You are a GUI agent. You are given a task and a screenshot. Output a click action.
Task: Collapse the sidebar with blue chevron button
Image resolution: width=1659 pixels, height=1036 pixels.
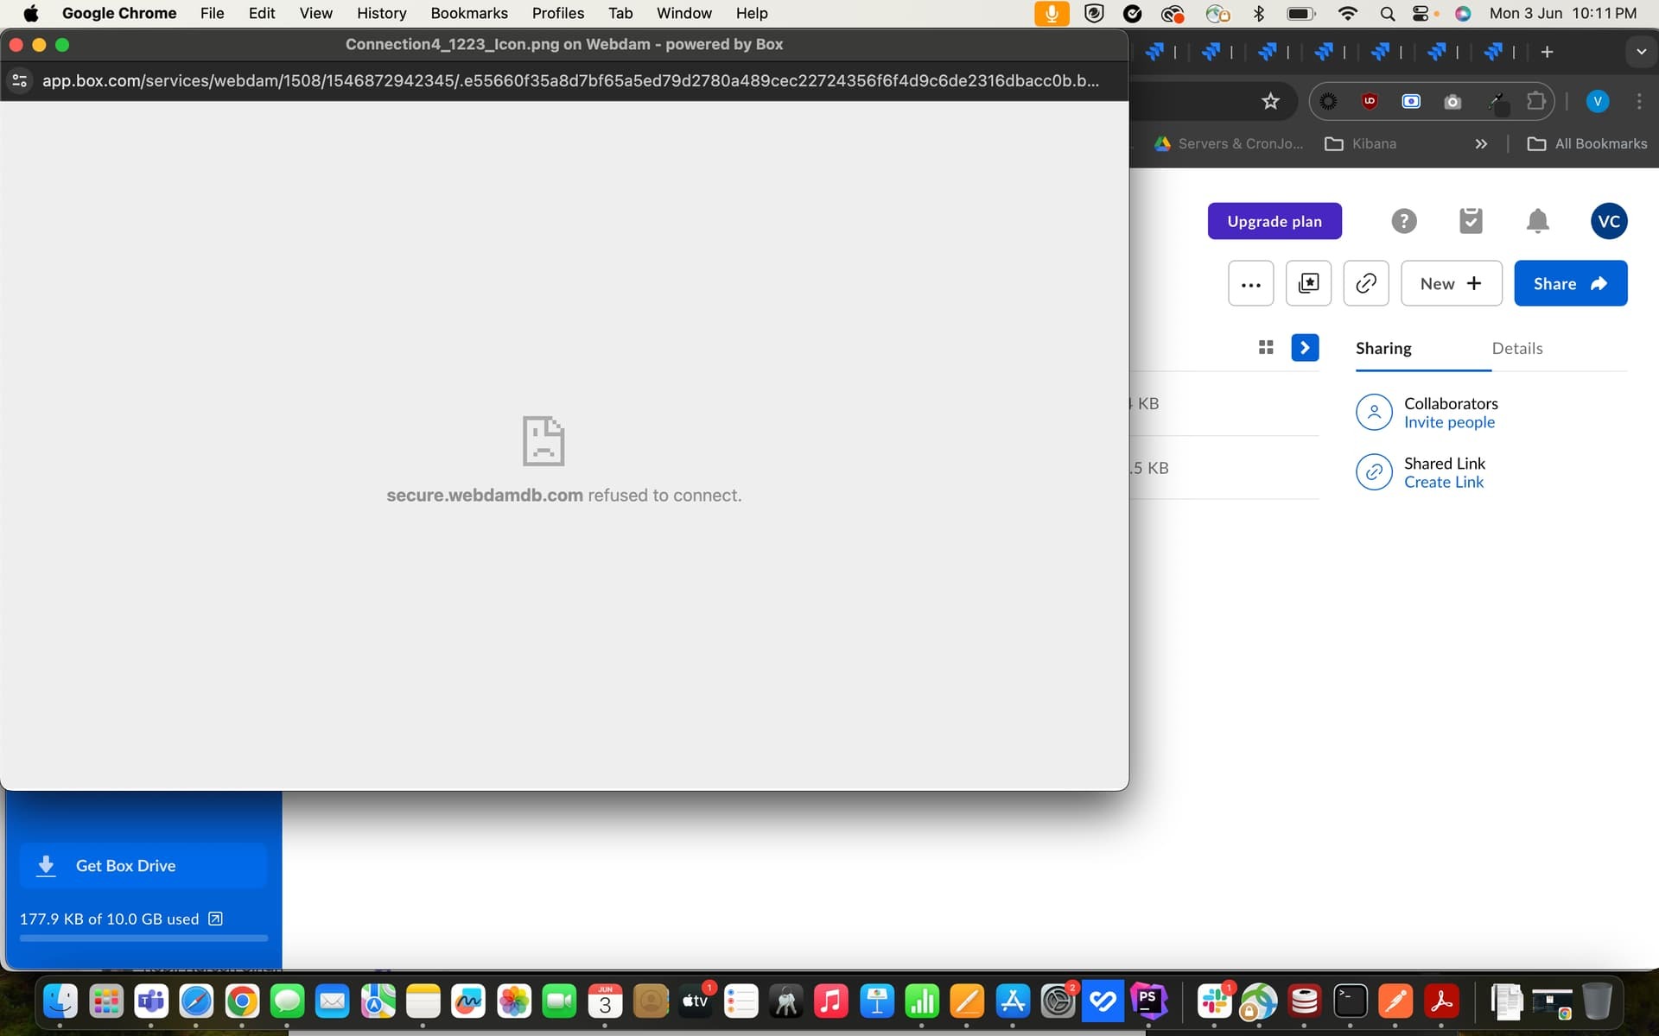click(x=1305, y=348)
